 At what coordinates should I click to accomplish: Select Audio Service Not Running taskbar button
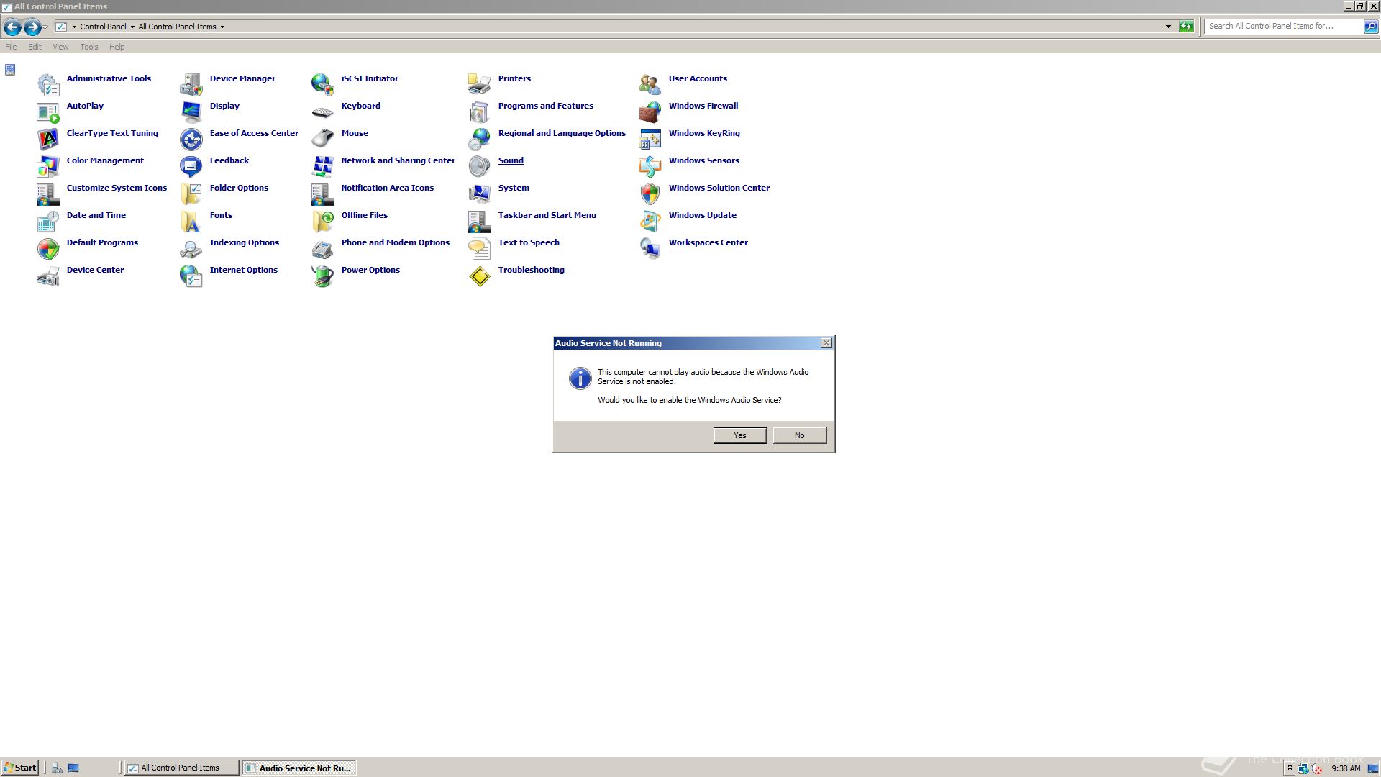point(299,768)
